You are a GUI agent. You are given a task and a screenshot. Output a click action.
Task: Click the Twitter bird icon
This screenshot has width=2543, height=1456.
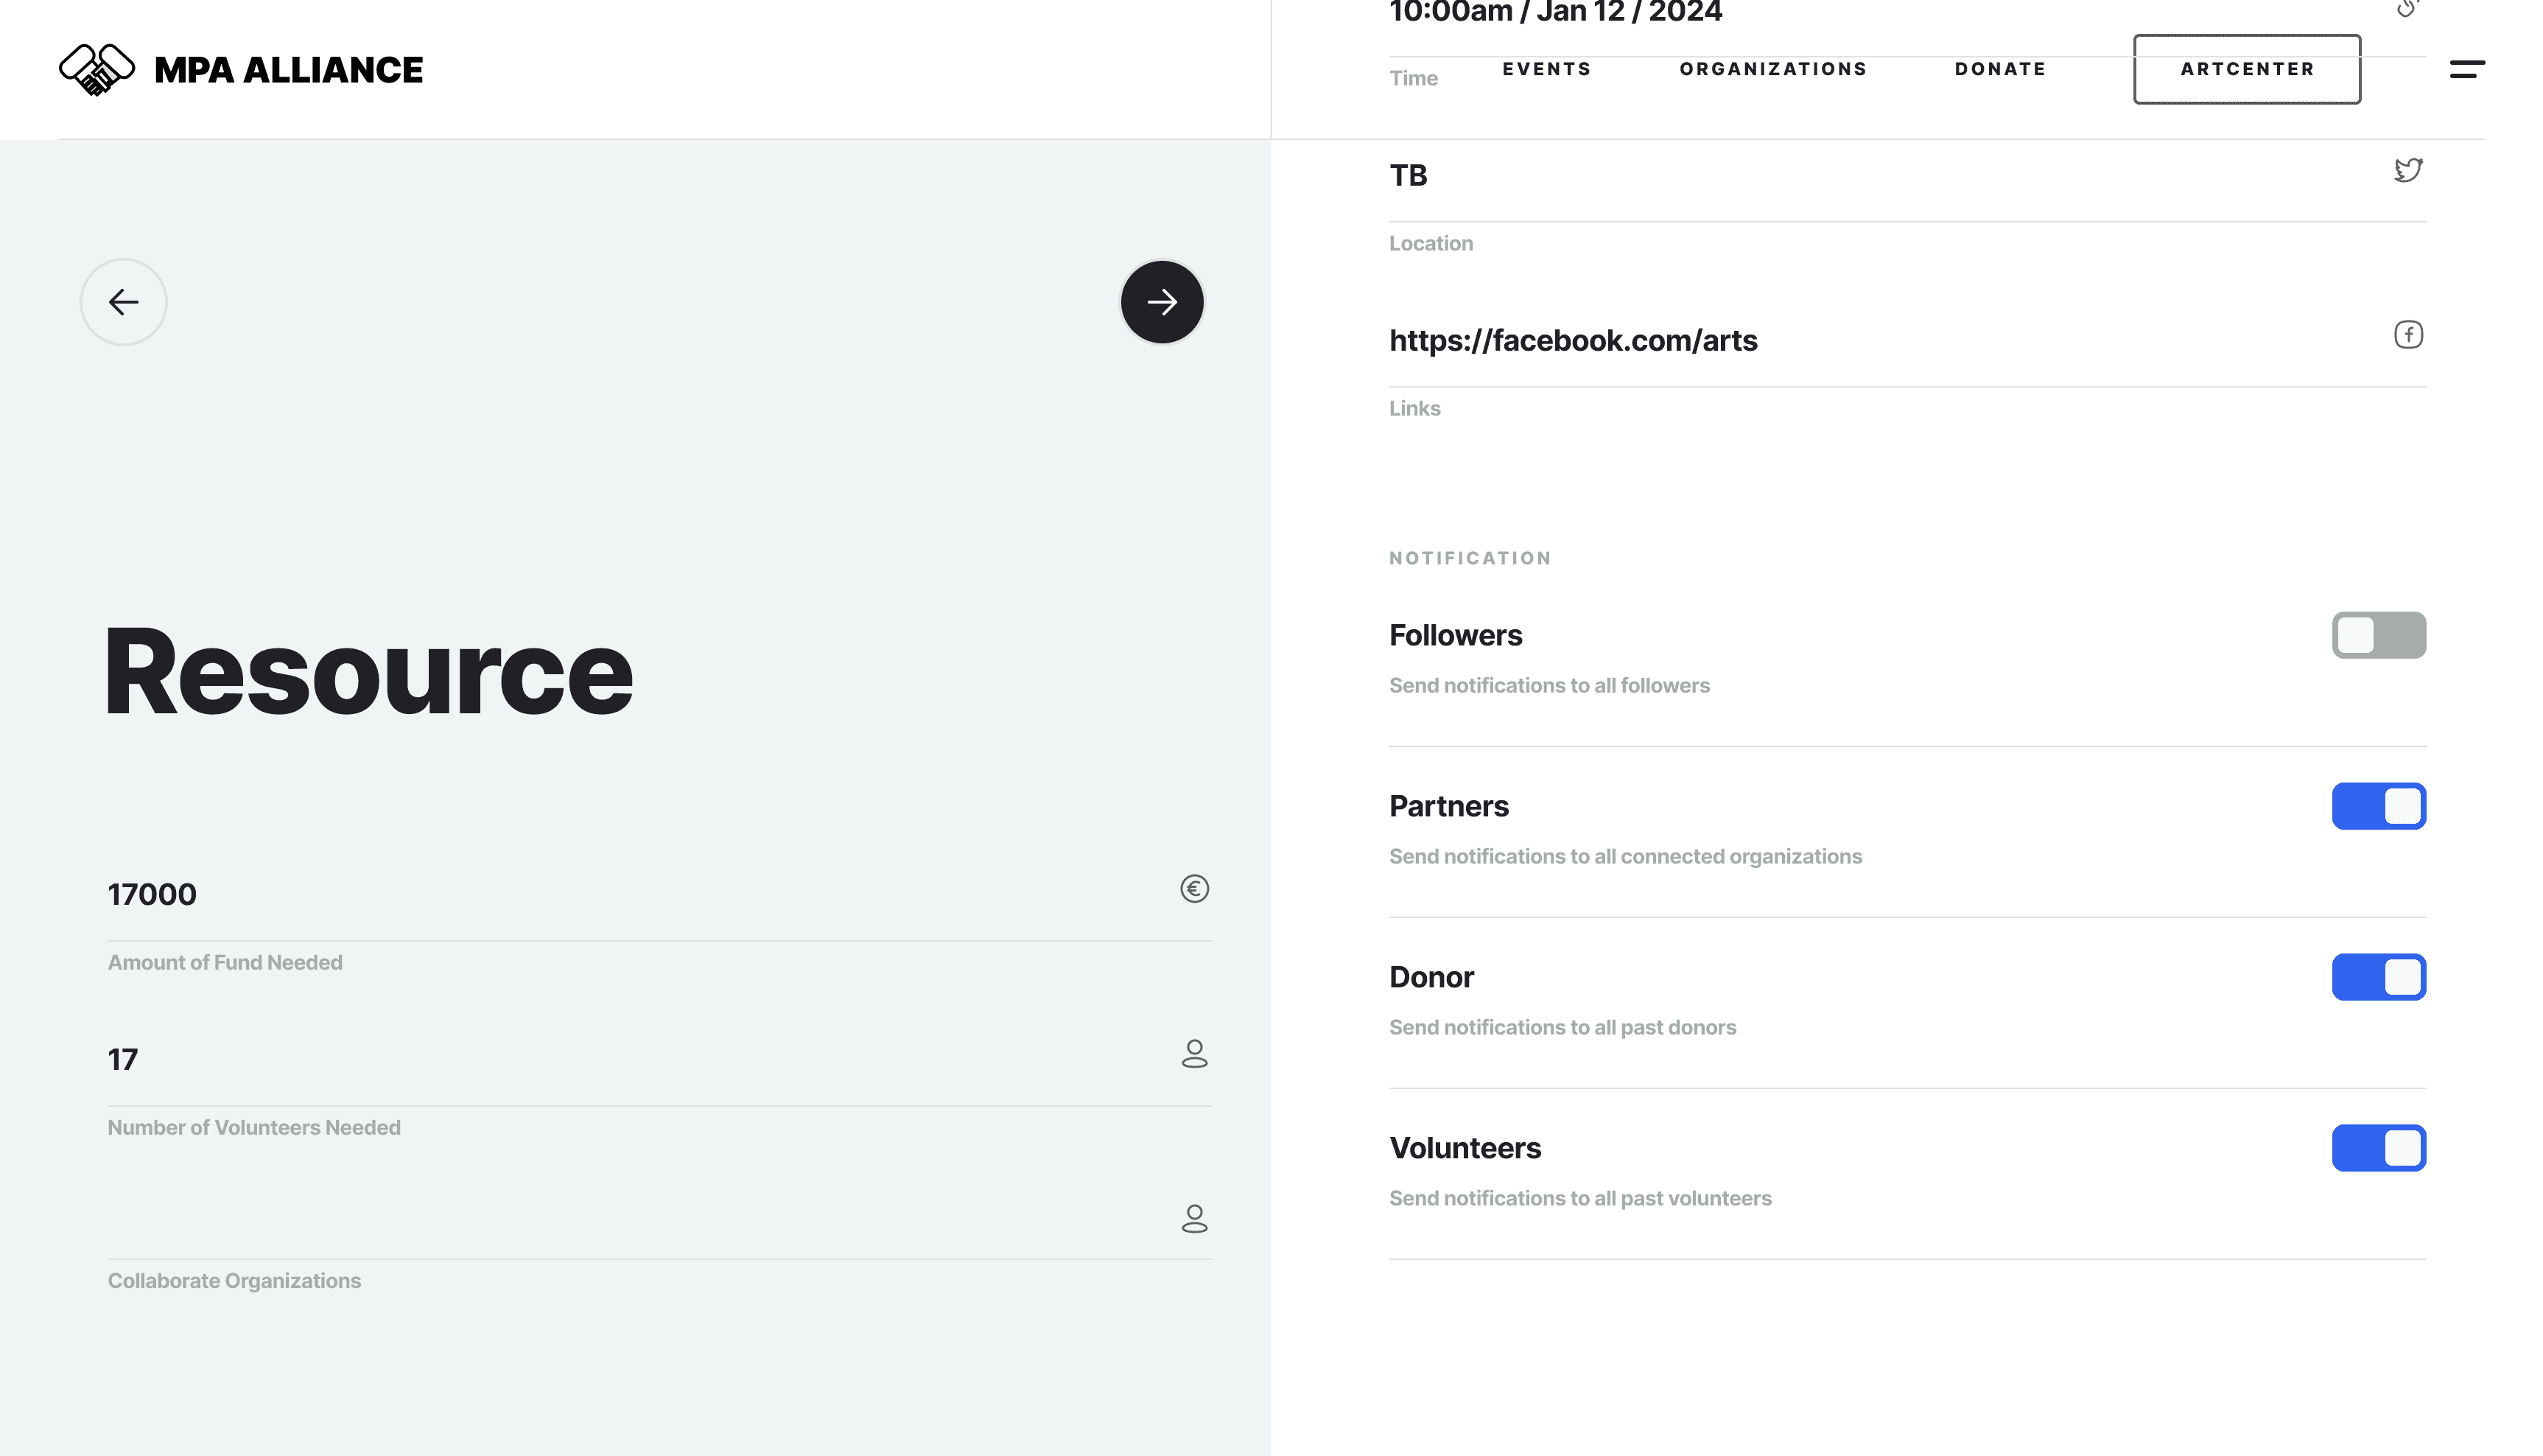tap(2408, 170)
